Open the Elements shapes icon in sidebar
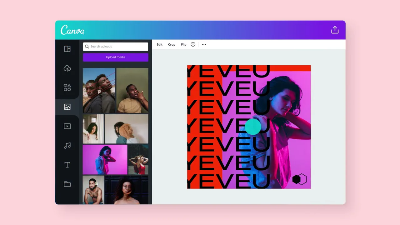Image resolution: width=400 pixels, height=225 pixels. [x=67, y=87]
